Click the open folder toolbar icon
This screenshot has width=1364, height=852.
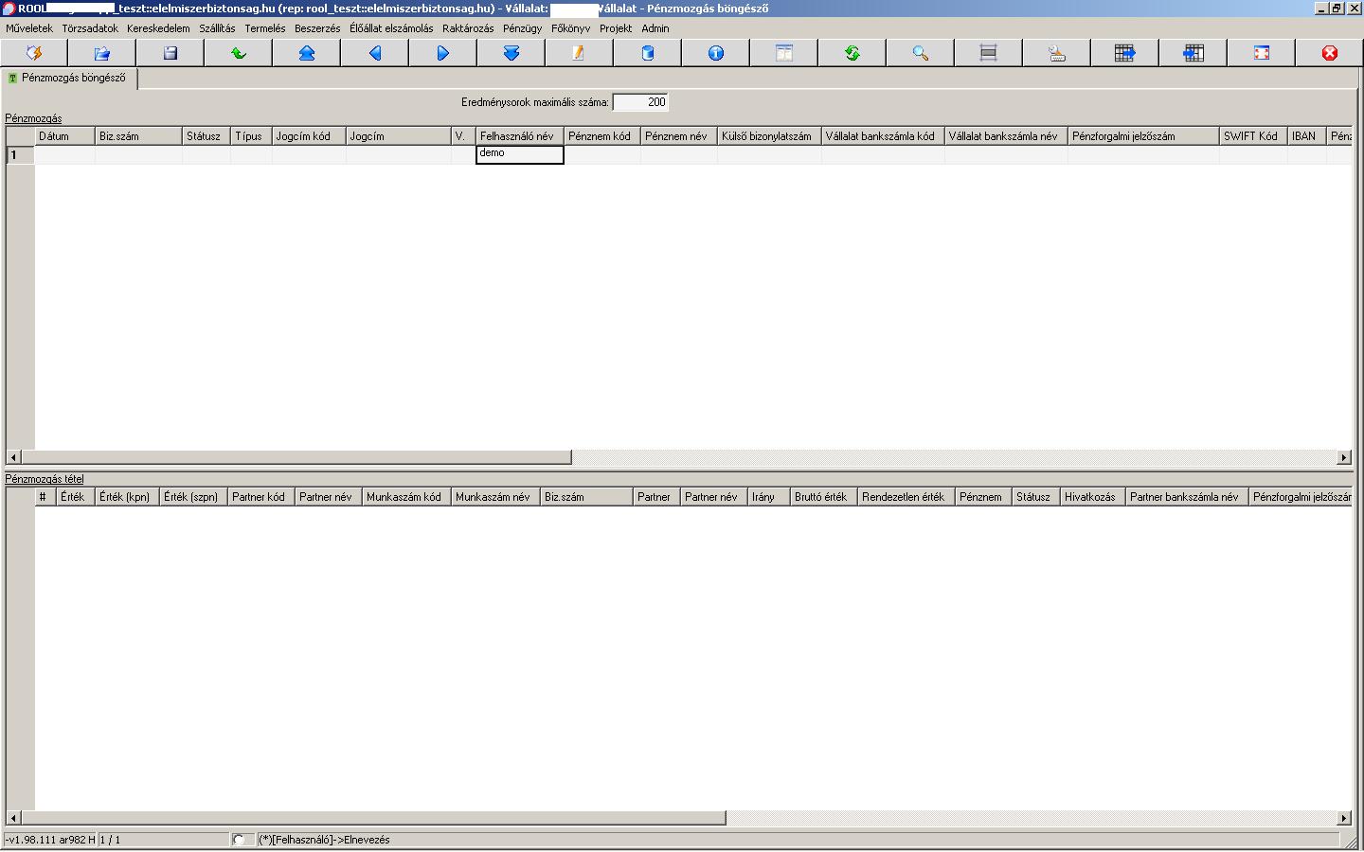102,53
